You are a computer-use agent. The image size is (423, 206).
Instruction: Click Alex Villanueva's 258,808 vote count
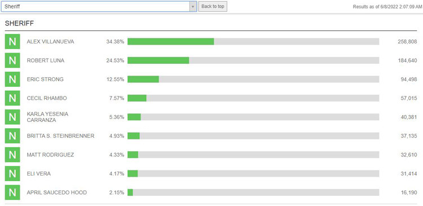[x=407, y=42]
